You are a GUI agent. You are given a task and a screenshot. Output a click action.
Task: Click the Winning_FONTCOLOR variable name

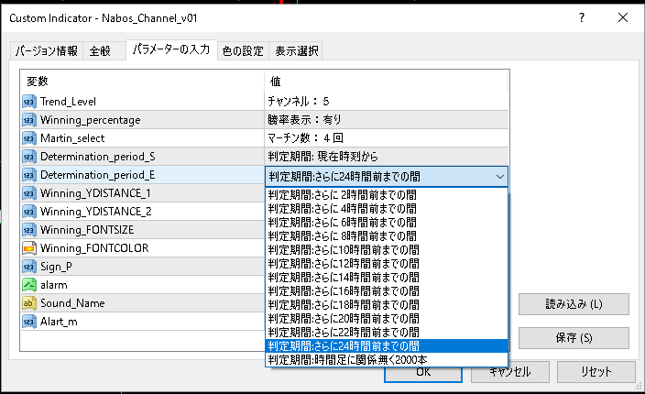pos(94,248)
